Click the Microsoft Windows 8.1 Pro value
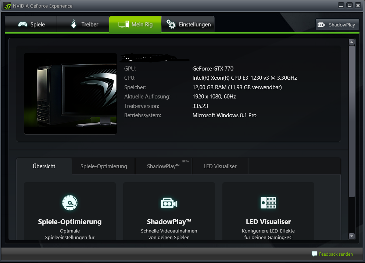The width and height of the screenshot is (365, 263). [x=224, y=115]
